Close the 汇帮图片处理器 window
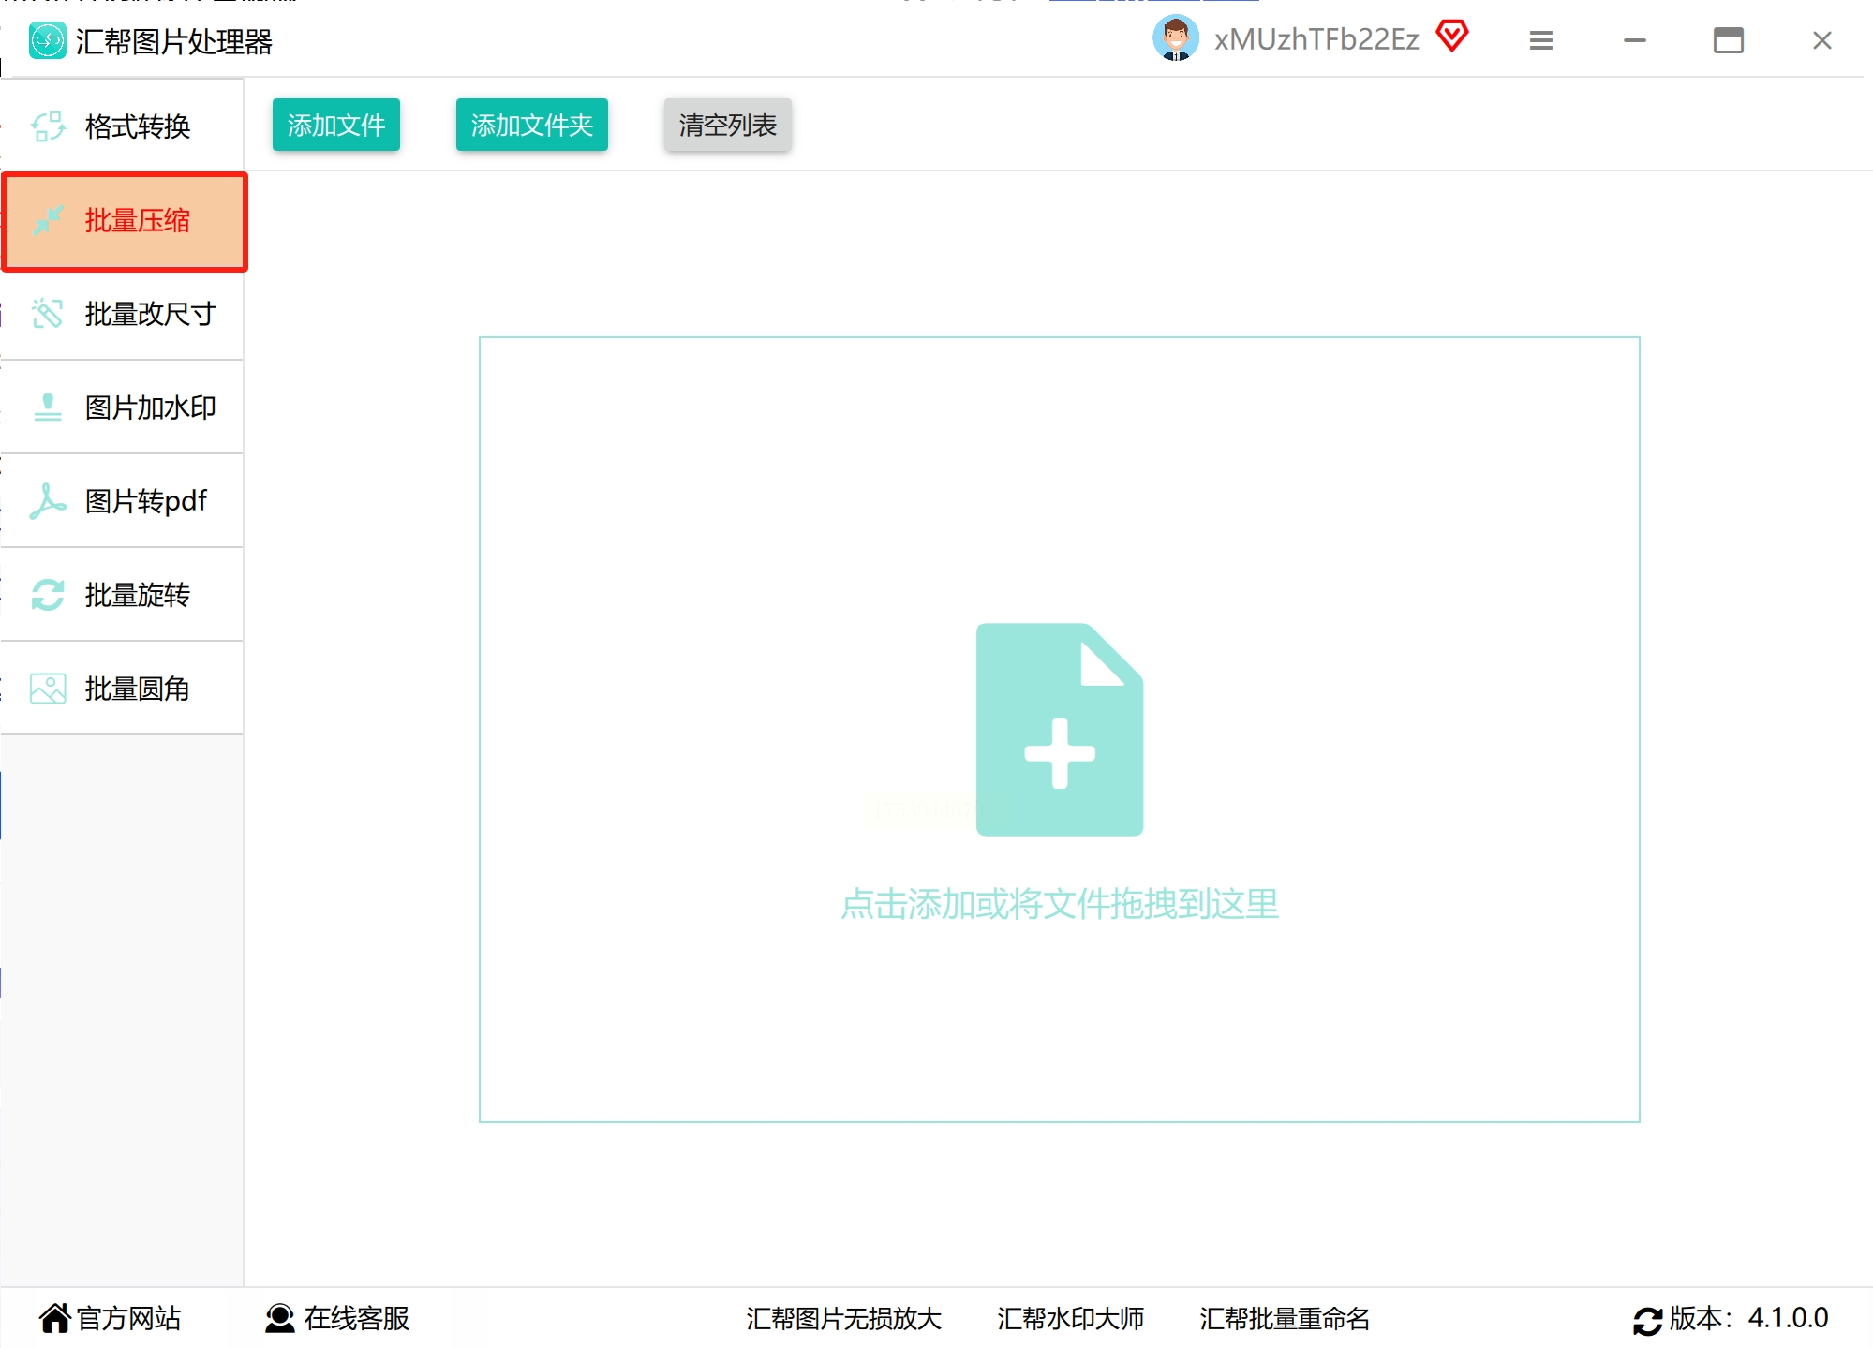This screenshot has height=1348, width=1873. (1822, 40)
